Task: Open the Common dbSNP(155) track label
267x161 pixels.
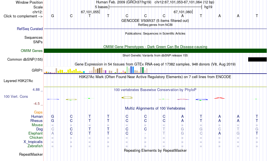Action: [25, 59]
